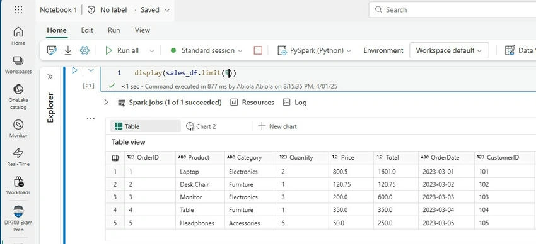
Task: Click the code line display(sales_df.limit(5))
Action: tap(185, 73)
